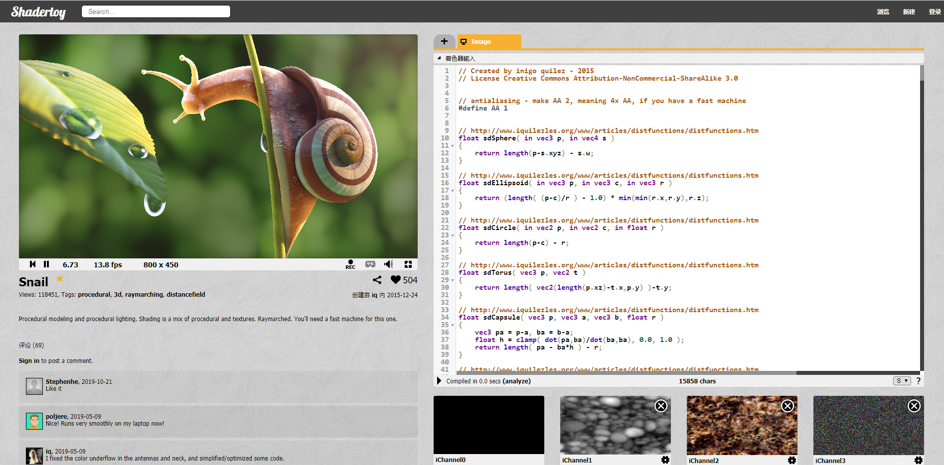944x465 pixels.
Task: Select the iChannel1 pebbles texture
Action: coord(616,425)
